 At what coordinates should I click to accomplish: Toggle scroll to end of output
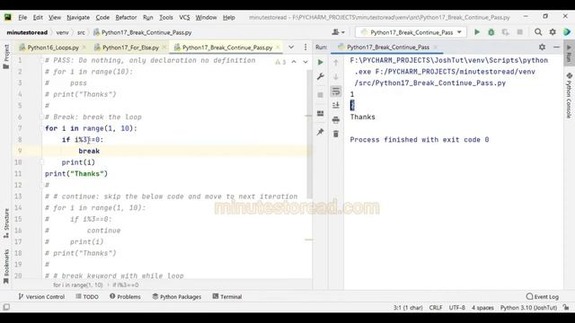(335, 106)
